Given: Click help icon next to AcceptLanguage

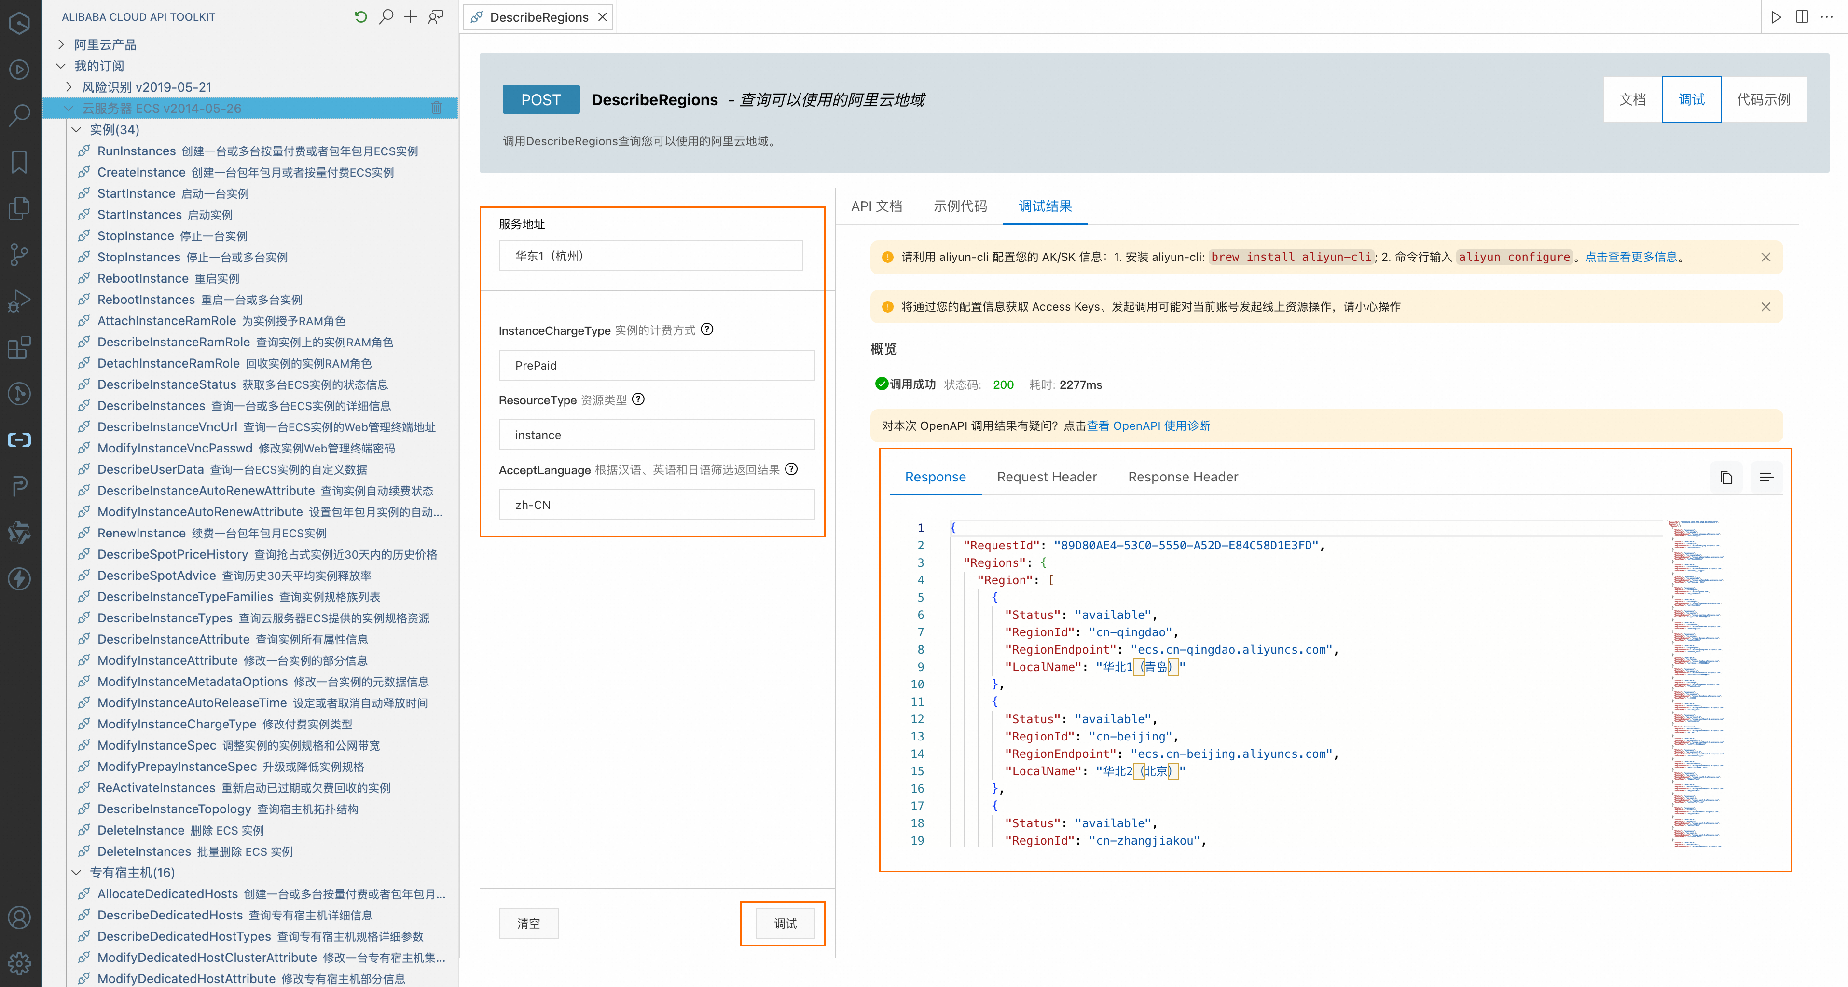Looking at the screenshot, I should click(791, 469).
